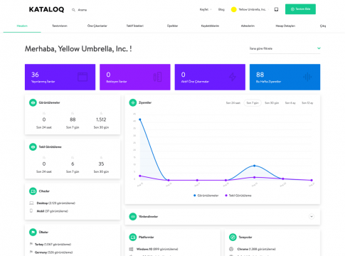This screenshot has height=256, width=345.
Task: Open the square icon left of Tanıtım Ekle
Action: point(276,9)
